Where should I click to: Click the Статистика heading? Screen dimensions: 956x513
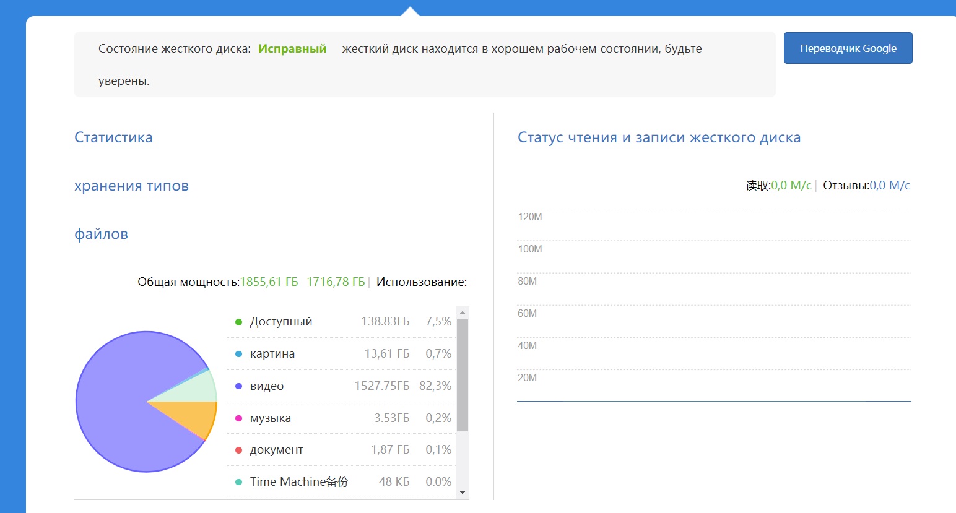click(x=113, y=137)
